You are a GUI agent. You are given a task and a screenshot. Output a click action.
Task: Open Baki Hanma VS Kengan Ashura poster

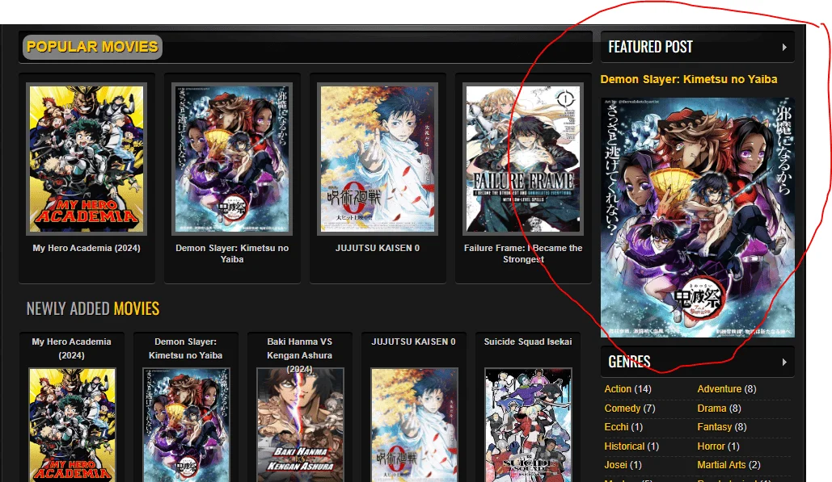(300, 425)
